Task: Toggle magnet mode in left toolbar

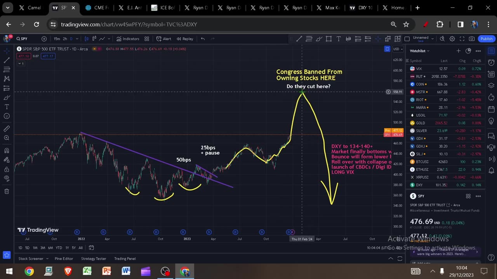Action: click(7, 151)
